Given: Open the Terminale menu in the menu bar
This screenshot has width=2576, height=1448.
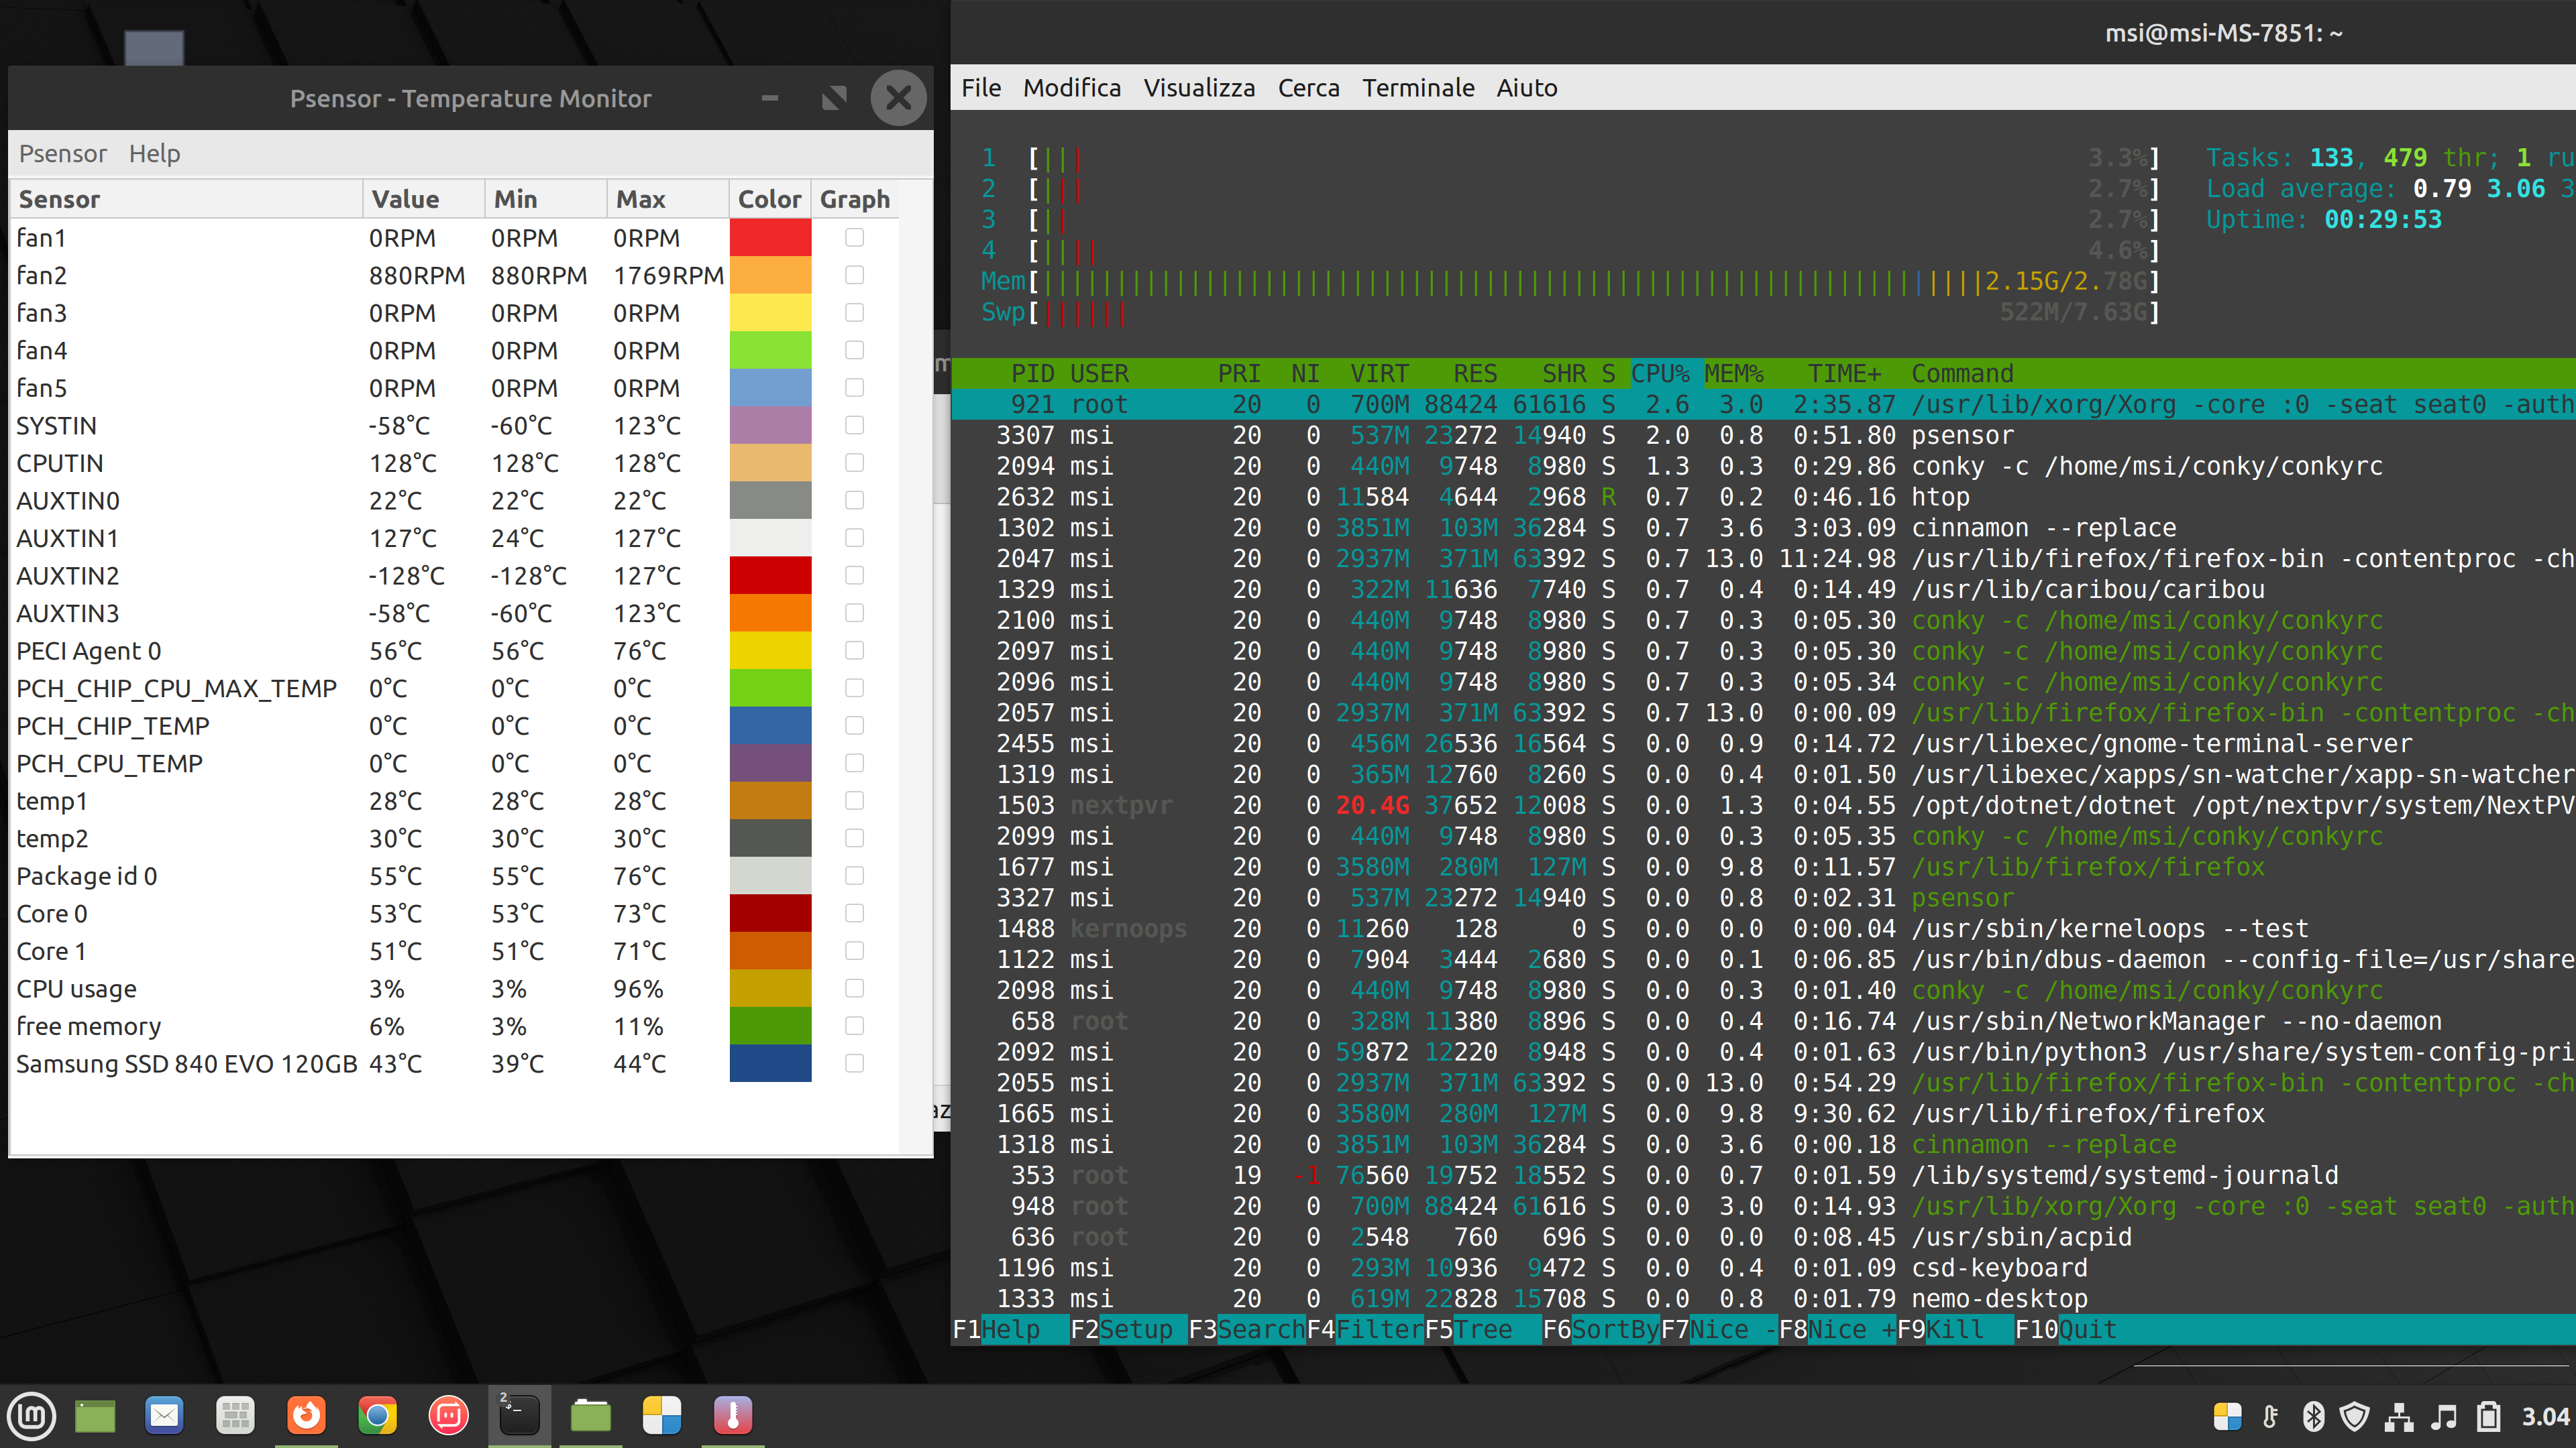Looking at the screenshot, I should click(x=1418, y=88).
